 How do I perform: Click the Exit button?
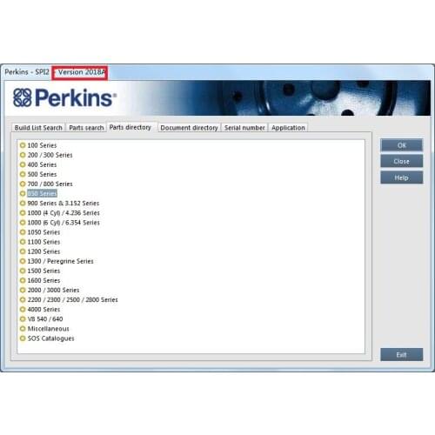click(402, 354)
